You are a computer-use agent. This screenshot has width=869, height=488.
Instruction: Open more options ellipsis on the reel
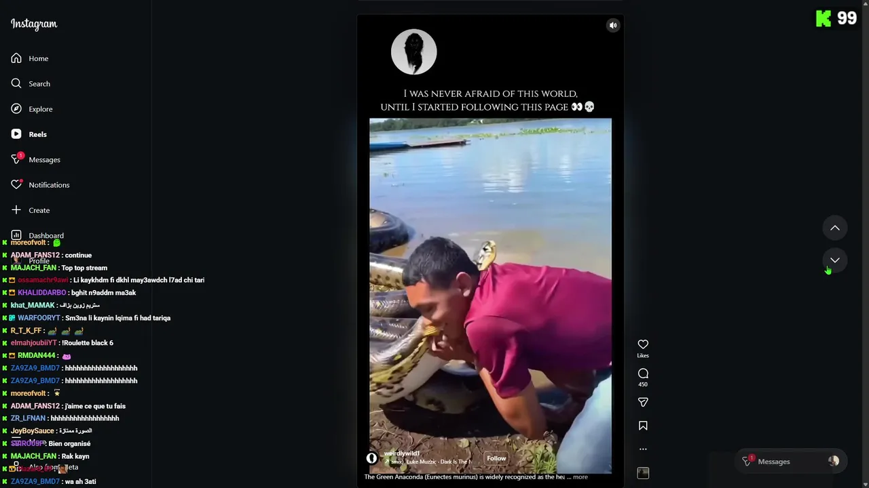click(643, 449)
